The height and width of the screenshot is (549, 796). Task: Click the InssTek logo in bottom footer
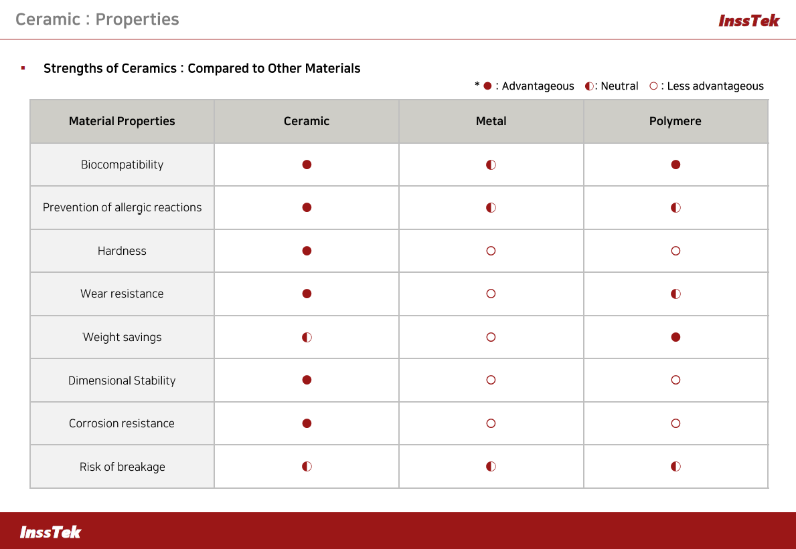click(x=50, y=532)
